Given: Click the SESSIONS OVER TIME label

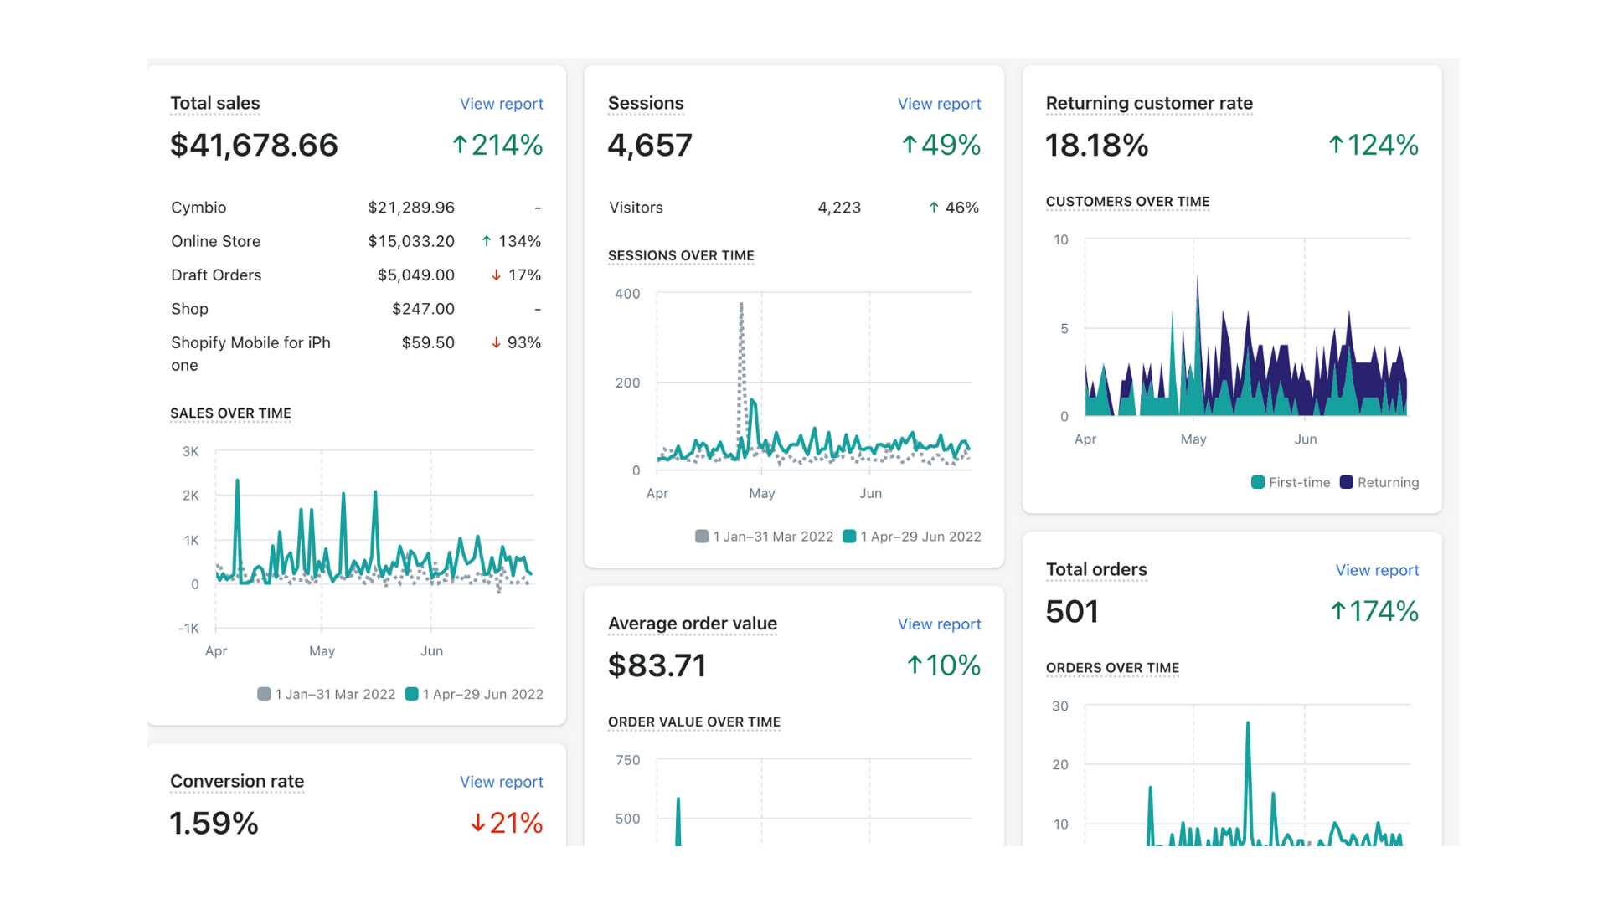Looking at the screenshot, I should pyautogui.click(x=681, y=256).
